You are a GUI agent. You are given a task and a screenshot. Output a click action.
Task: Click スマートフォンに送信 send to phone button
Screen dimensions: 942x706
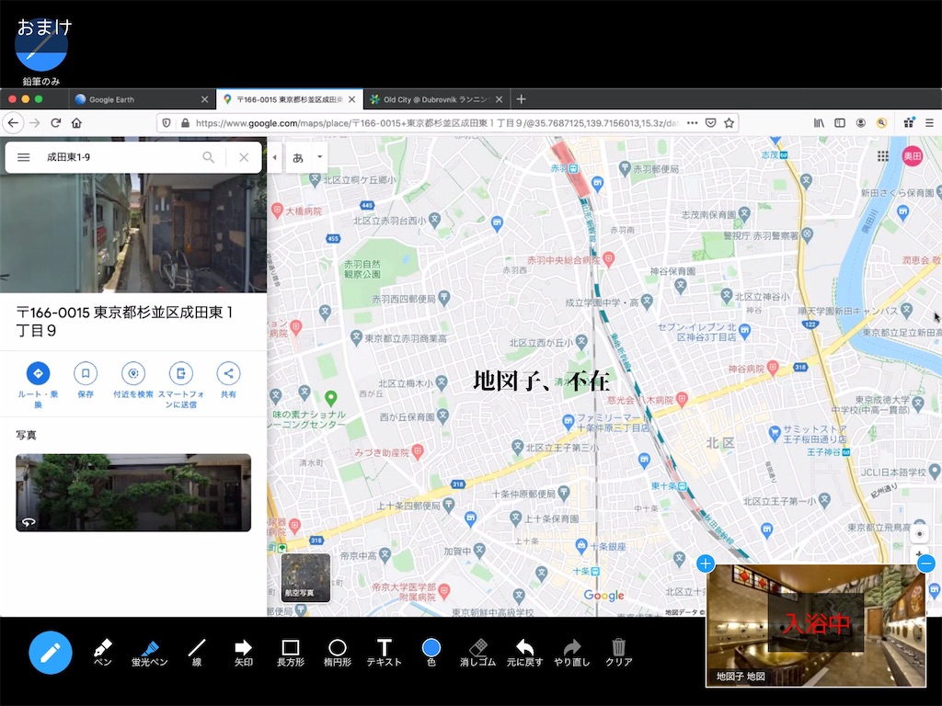(x=181, y=384)
